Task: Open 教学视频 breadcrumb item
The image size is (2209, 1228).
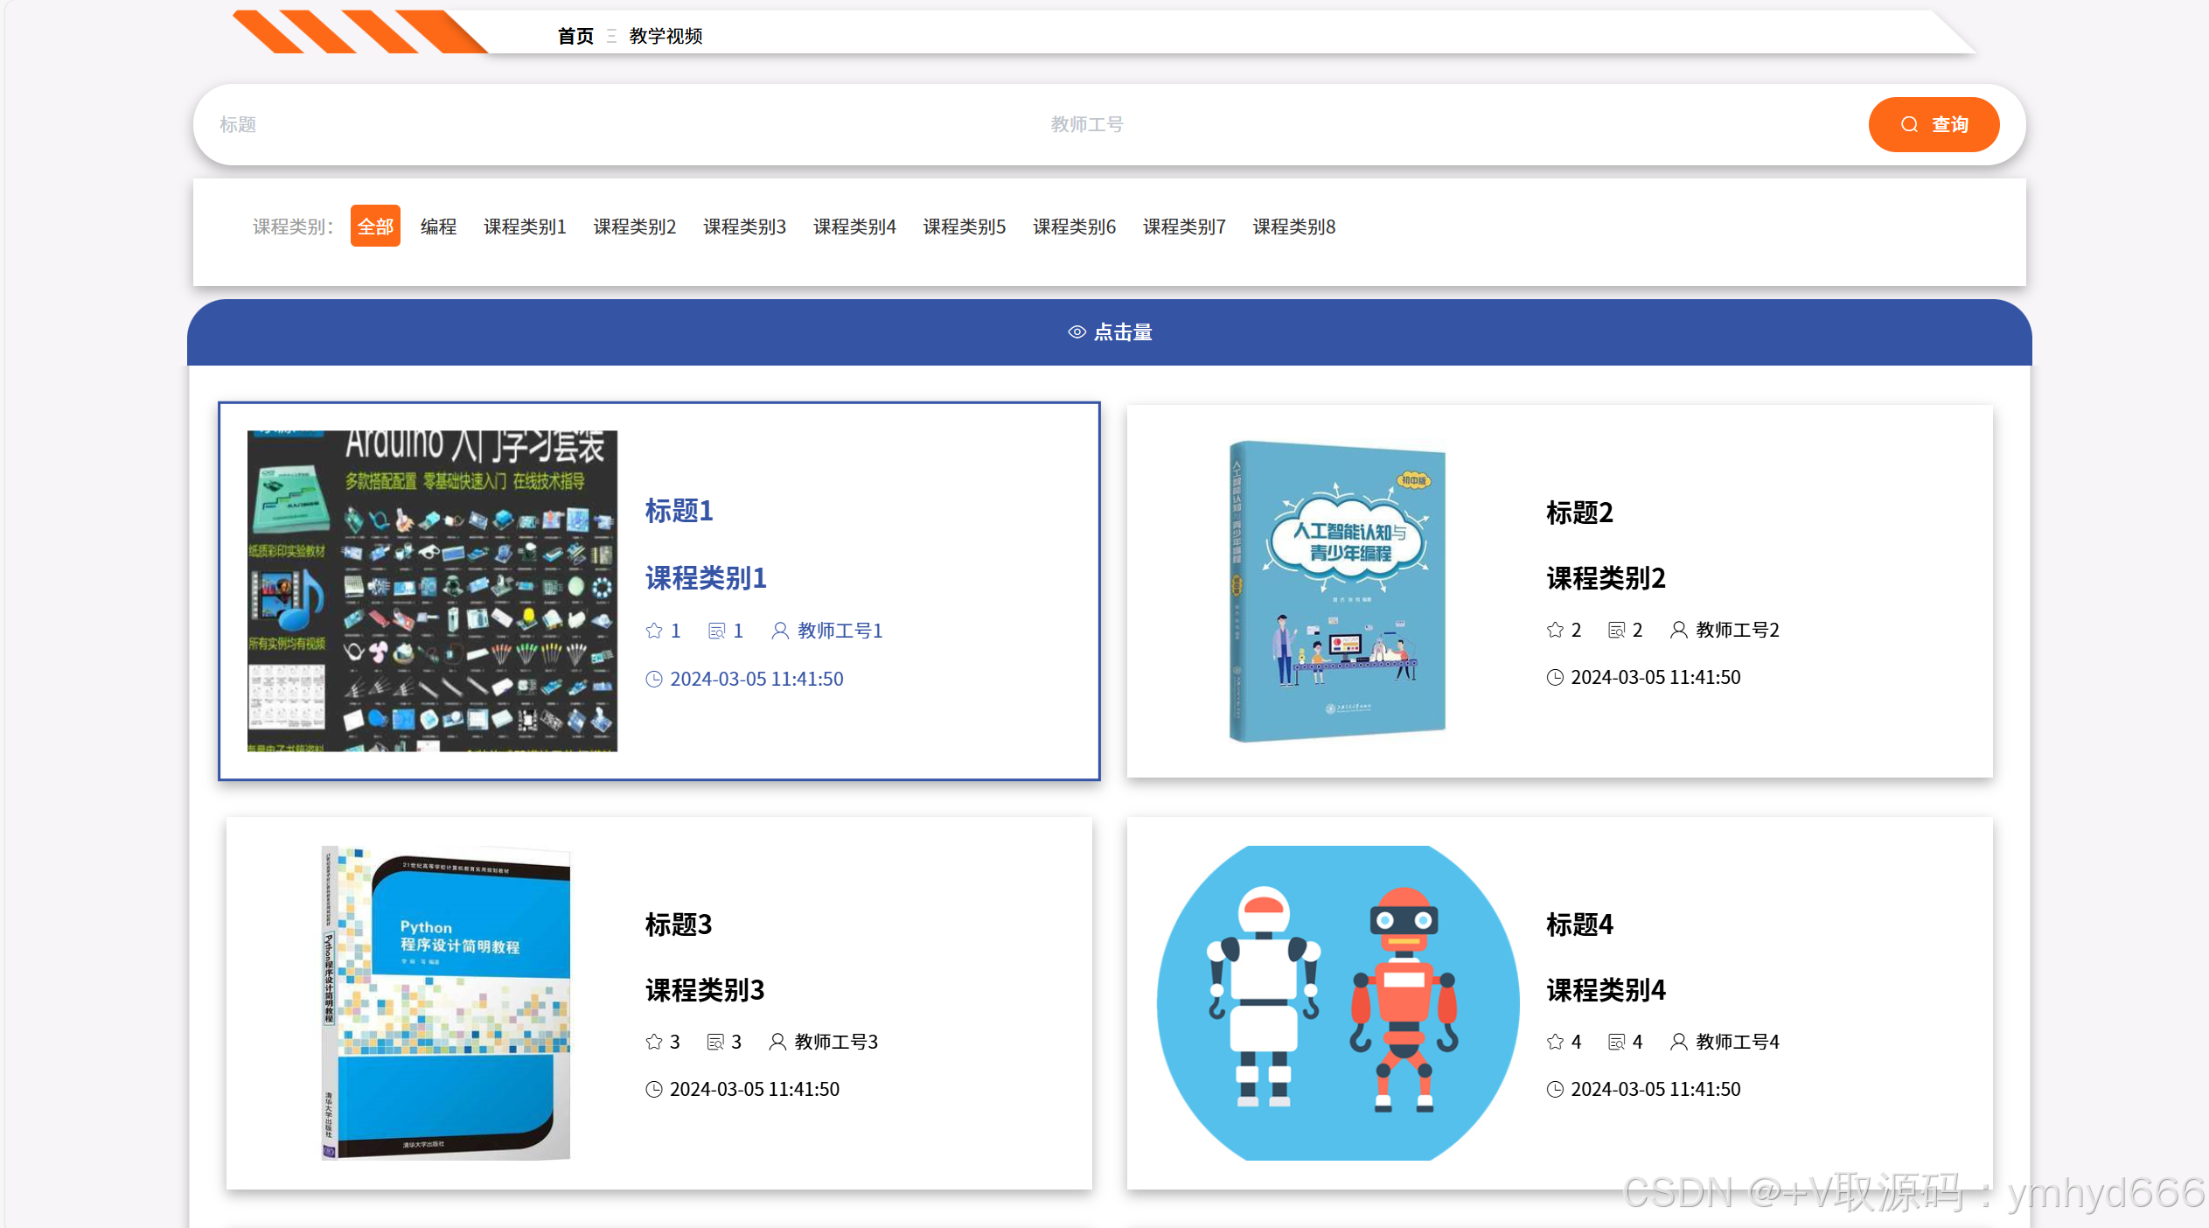Action: (x=665, y=36)
